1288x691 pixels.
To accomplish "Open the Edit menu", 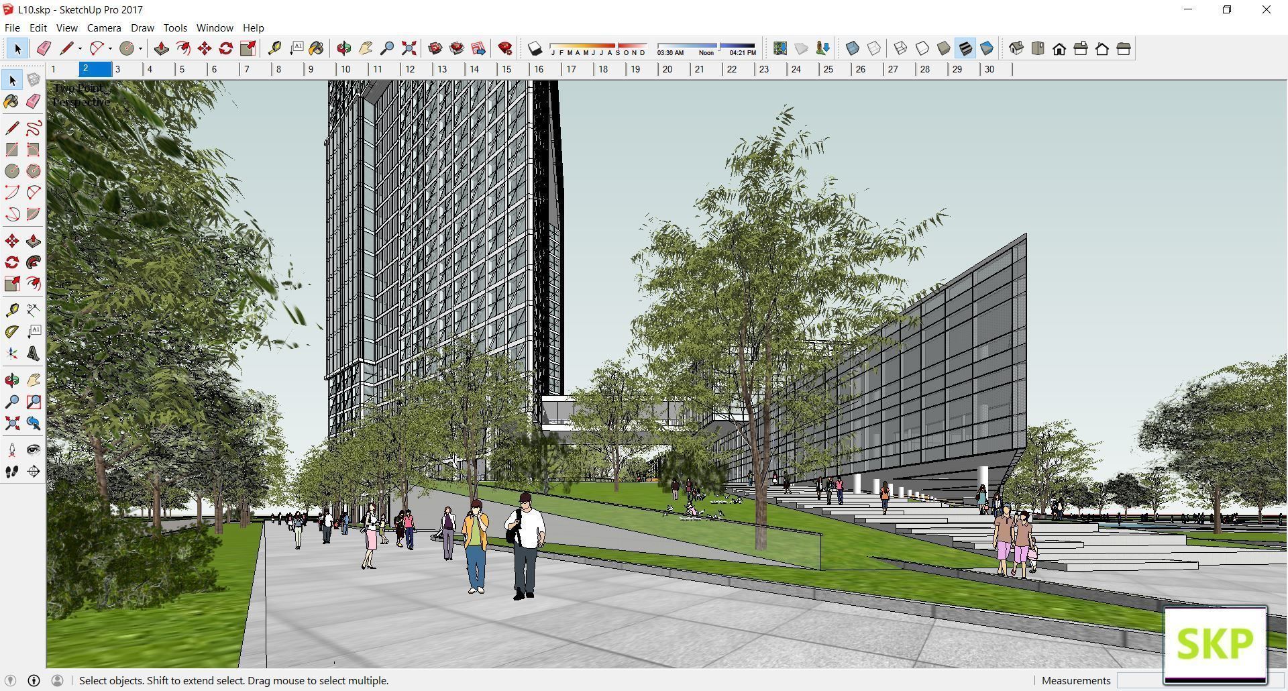I will (x=38, y=28).
